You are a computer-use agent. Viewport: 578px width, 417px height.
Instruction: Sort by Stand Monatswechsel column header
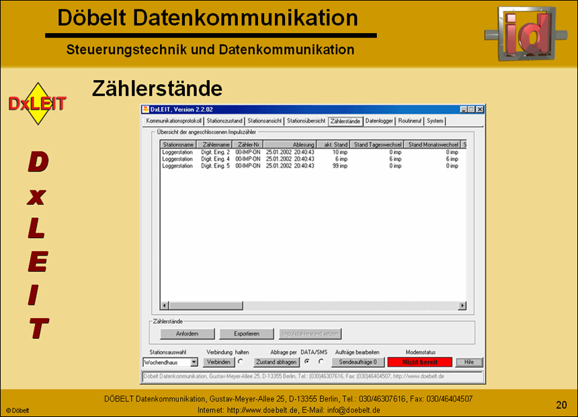(433, 145)
